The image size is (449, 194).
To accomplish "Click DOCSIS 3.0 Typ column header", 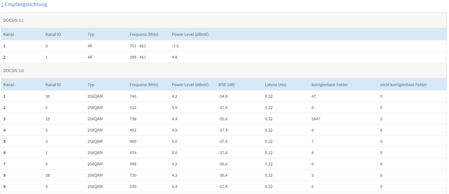I will [x=91, y=85].
